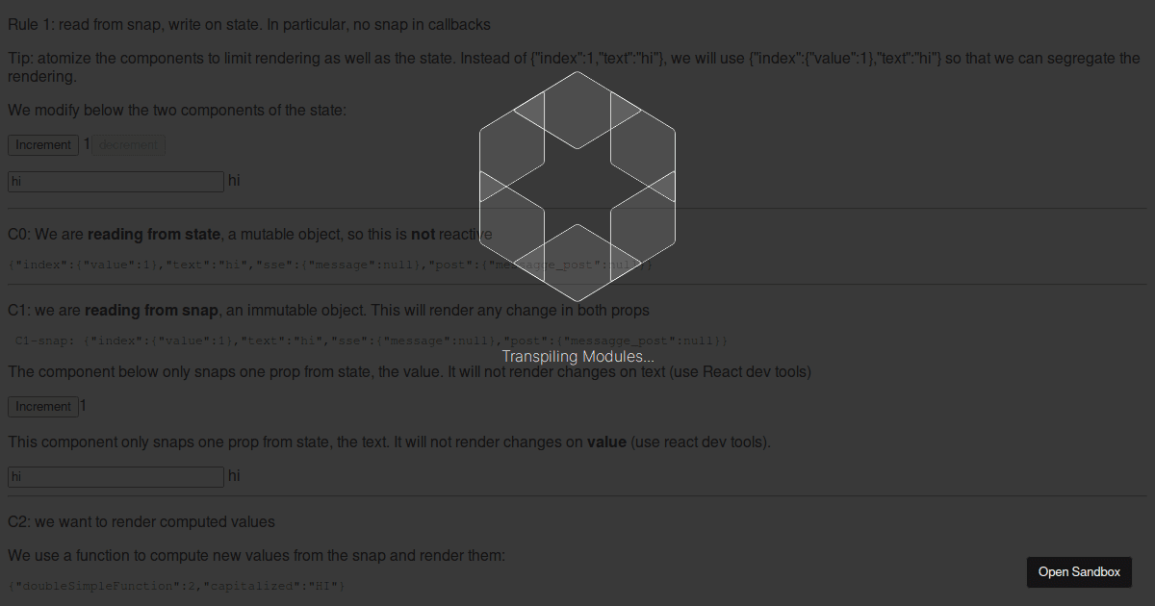The height and width of the screenshot is (606, 1155).
Task: Focus the lower text input containing hi
Action: coord(115,476)
